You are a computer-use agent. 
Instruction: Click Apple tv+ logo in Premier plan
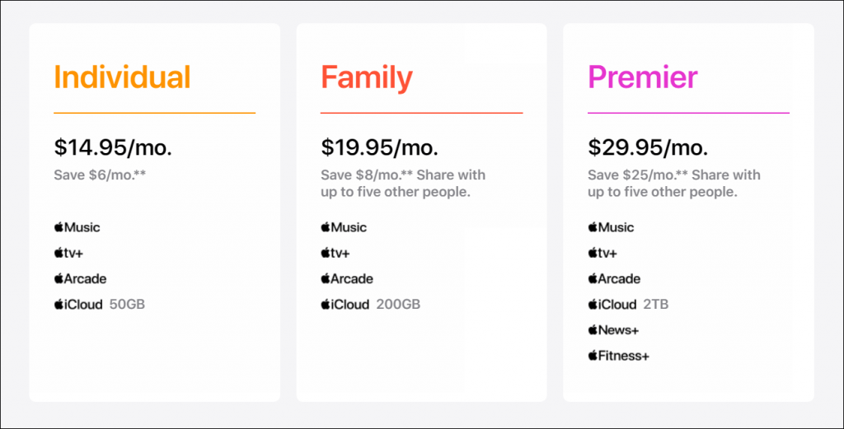603,253
